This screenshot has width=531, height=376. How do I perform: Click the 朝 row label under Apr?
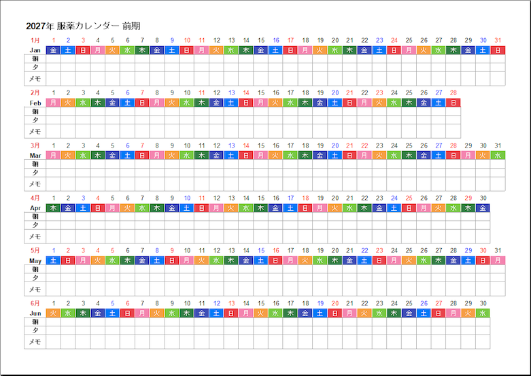pos(35,217)
